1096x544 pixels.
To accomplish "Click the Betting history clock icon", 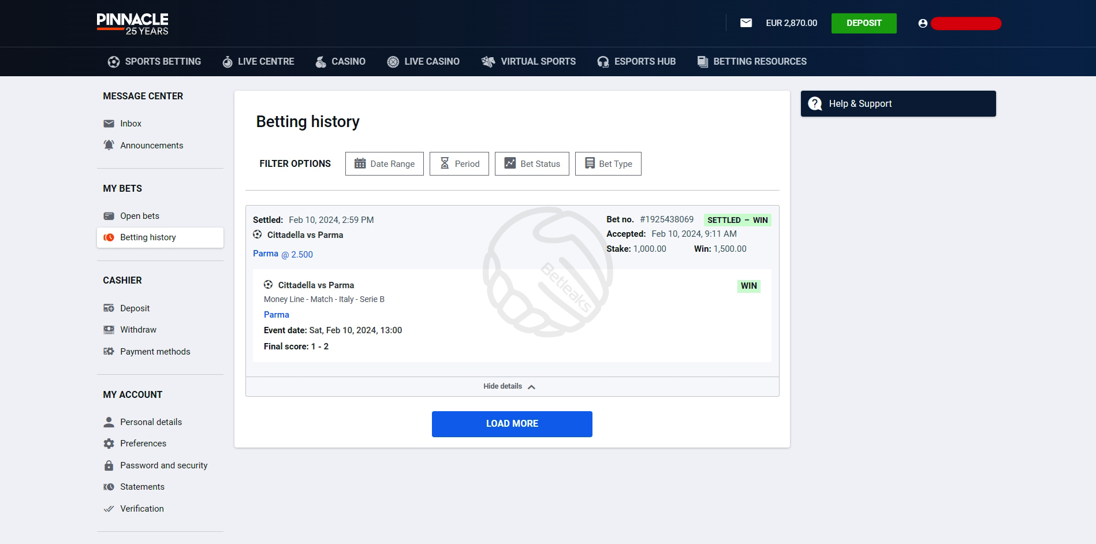I will pos(109,237).
